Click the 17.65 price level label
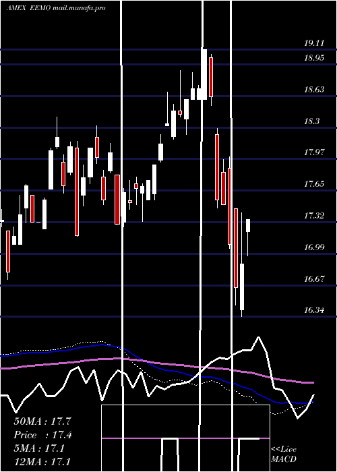Image resolution: width=337 pixels, height=472 pixels. [x=314, y=184]
